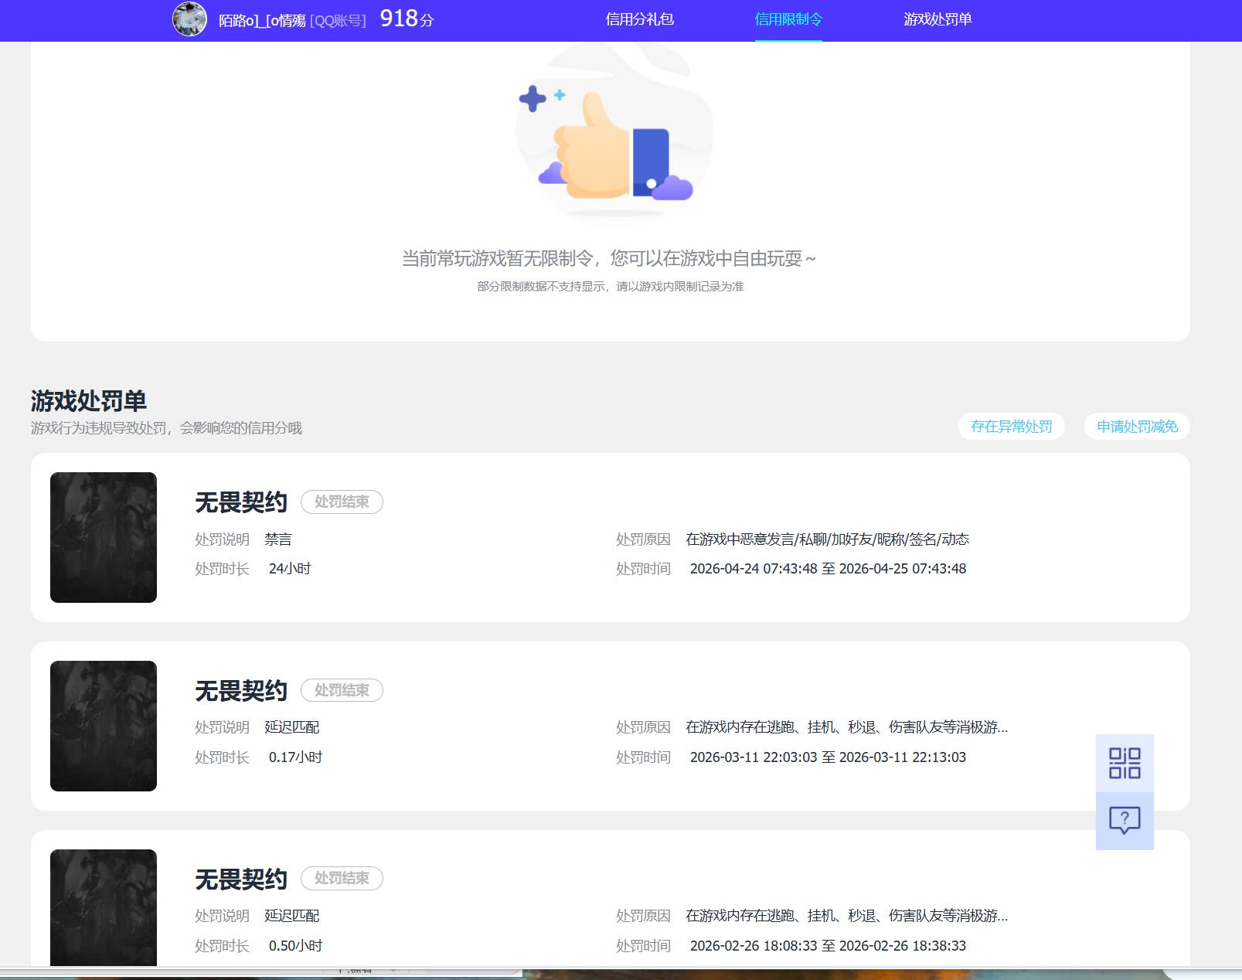Open the QR code floating icon
This screenshot has height=980, width=1242.
pos(1125,763)
